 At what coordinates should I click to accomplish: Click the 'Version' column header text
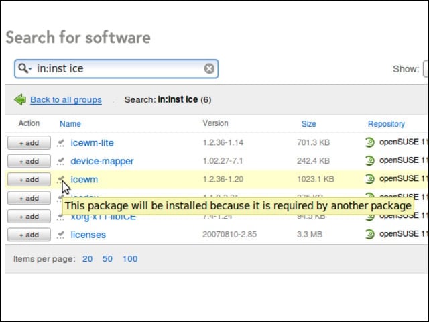pyautogui.click(x=215, y=123)
